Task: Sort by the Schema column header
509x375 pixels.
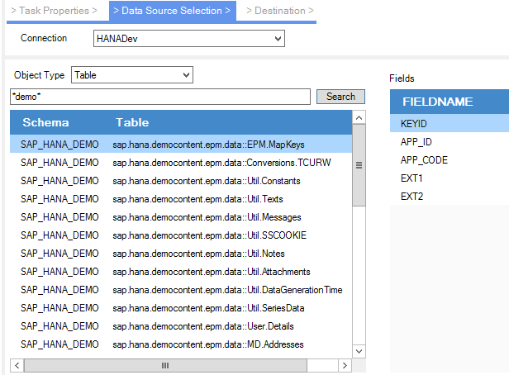Action: [x=45, y=122]
